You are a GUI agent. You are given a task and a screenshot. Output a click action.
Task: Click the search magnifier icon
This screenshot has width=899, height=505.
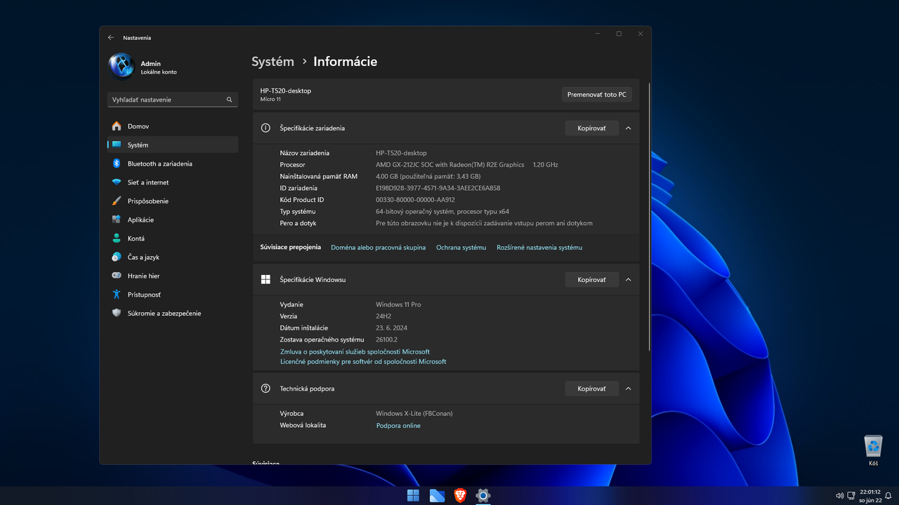pyautogui.click(x=229, y=100)
